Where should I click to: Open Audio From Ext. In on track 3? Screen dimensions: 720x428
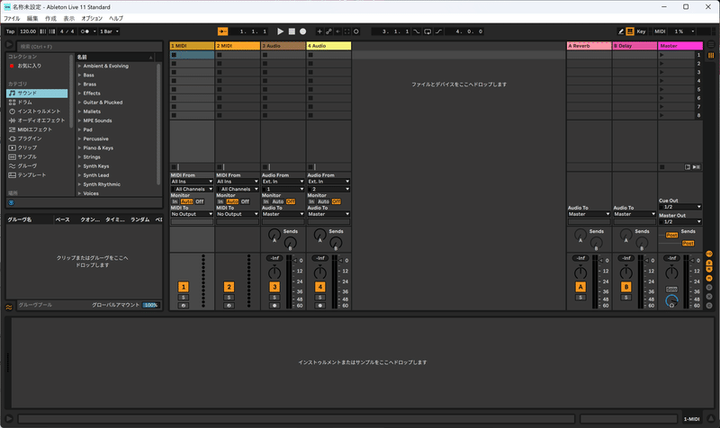(283, 182)
